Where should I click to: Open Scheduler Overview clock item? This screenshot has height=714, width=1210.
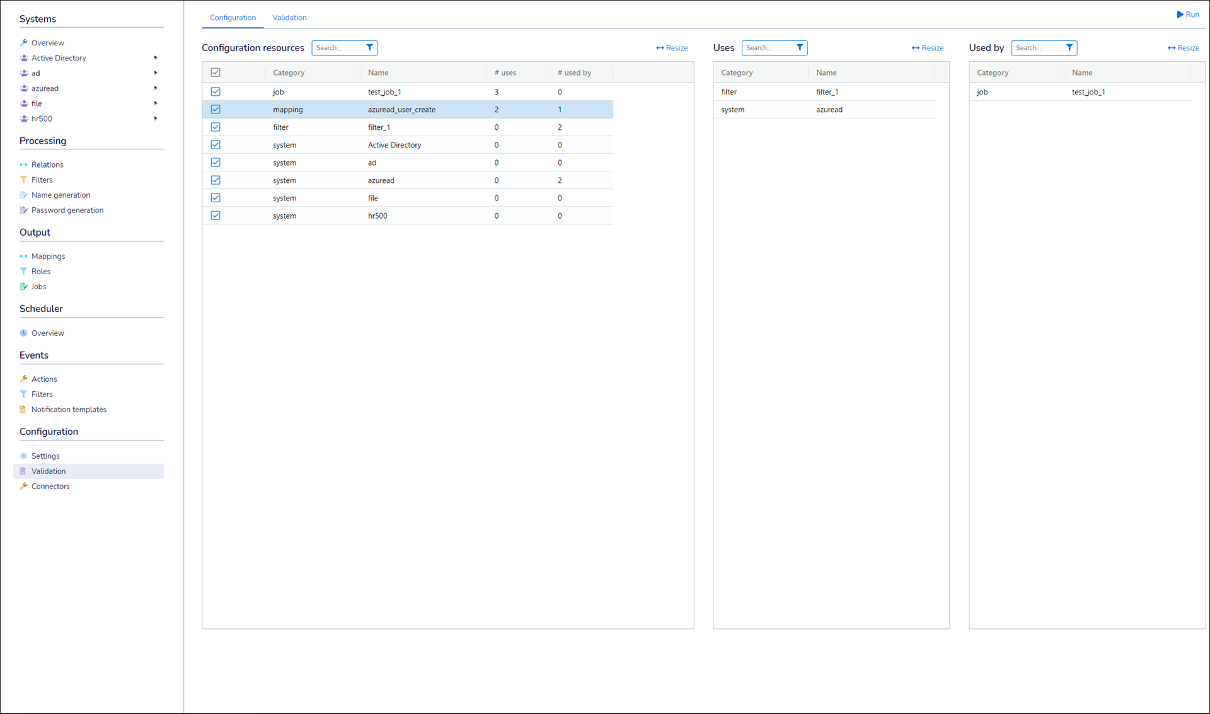coord(47,333)
